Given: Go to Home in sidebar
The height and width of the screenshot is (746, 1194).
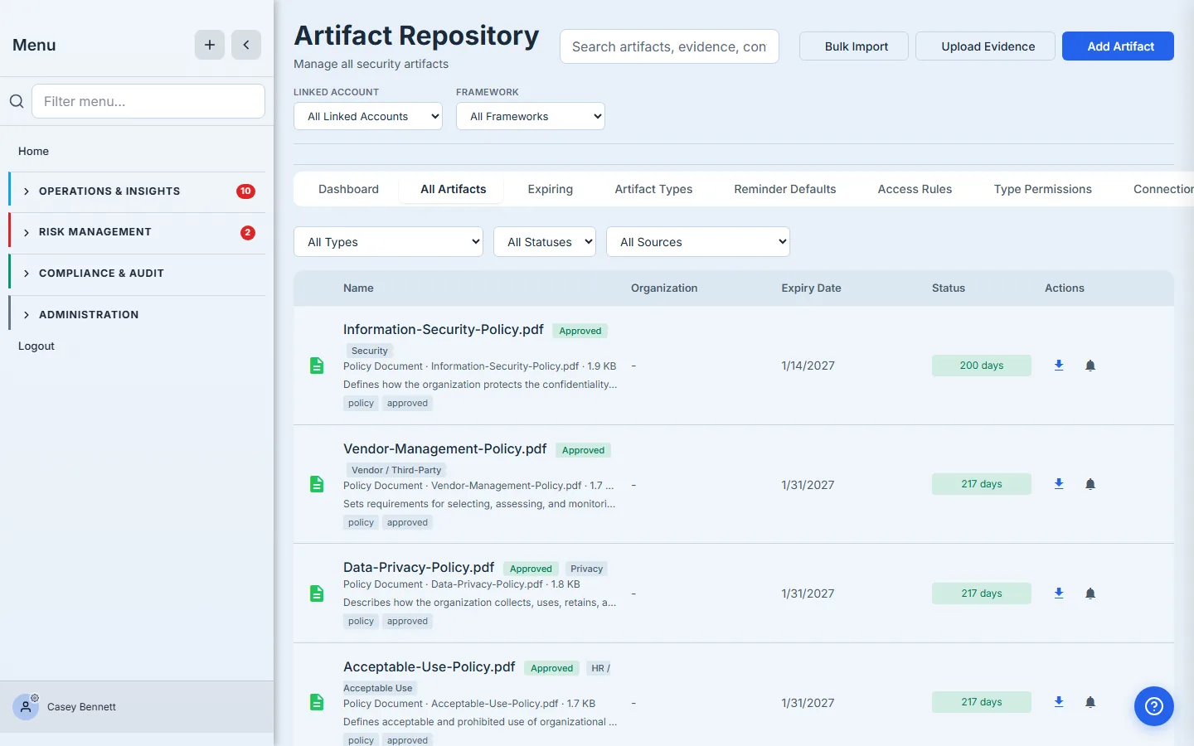Looking at the screenshot, I should 33,151.
